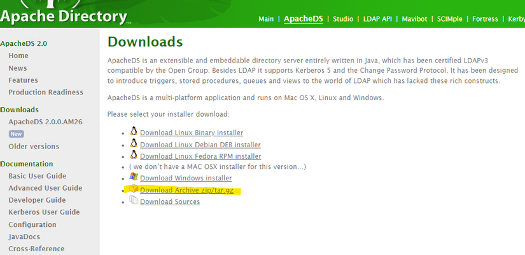Open ApacheDS 2.0.0.AM26 download page link

click(46, 122)
